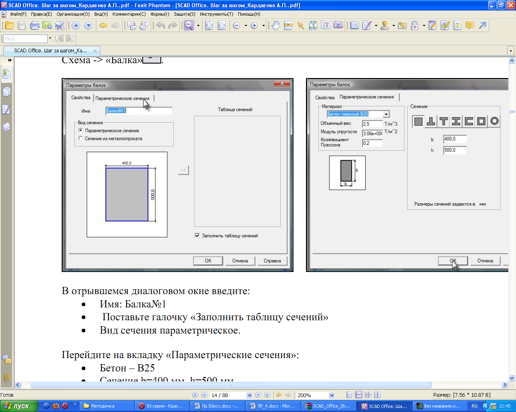Jump to the last page in status bar

pos(267,395)
